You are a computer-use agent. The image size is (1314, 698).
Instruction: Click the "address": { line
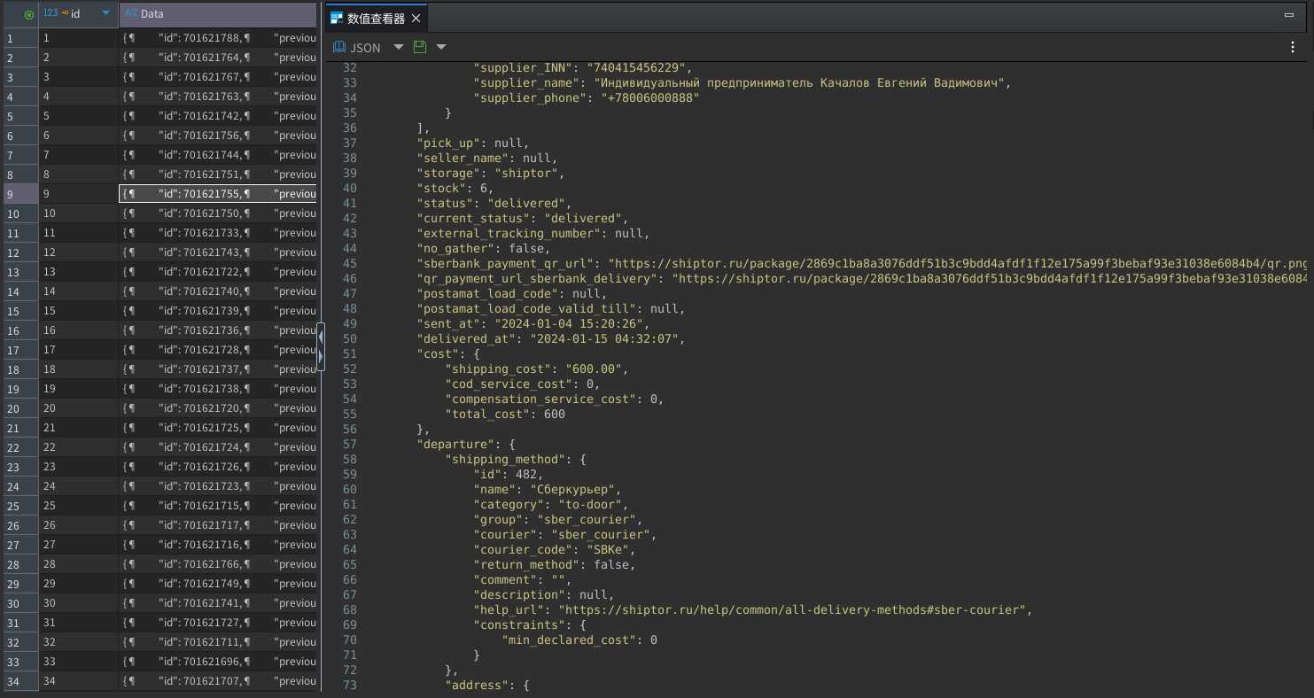[x=487, y=686]
